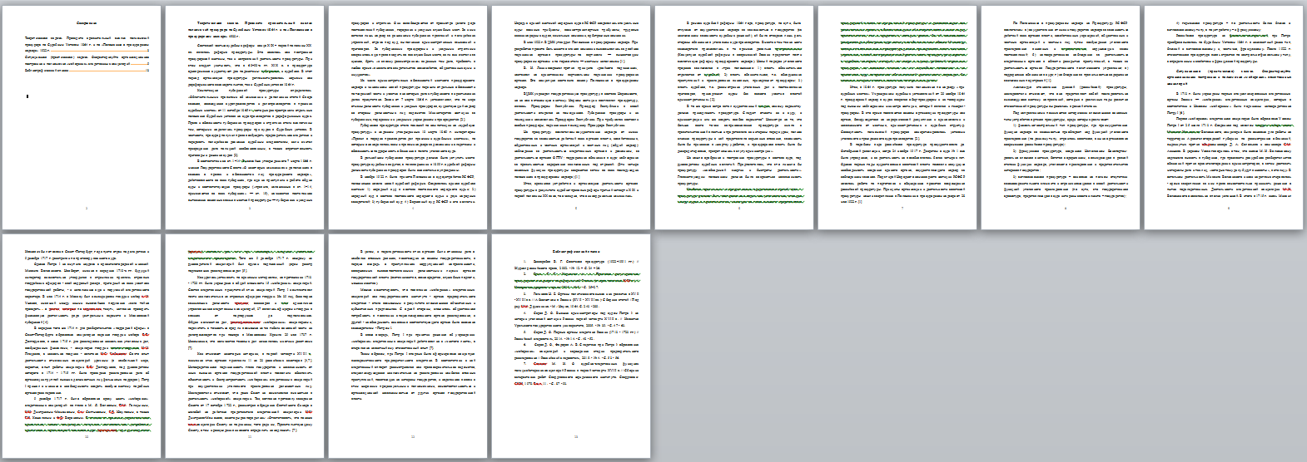Open the last page with the numbered bibliography
Screen dimensions: 1307x462
point(571,346)
